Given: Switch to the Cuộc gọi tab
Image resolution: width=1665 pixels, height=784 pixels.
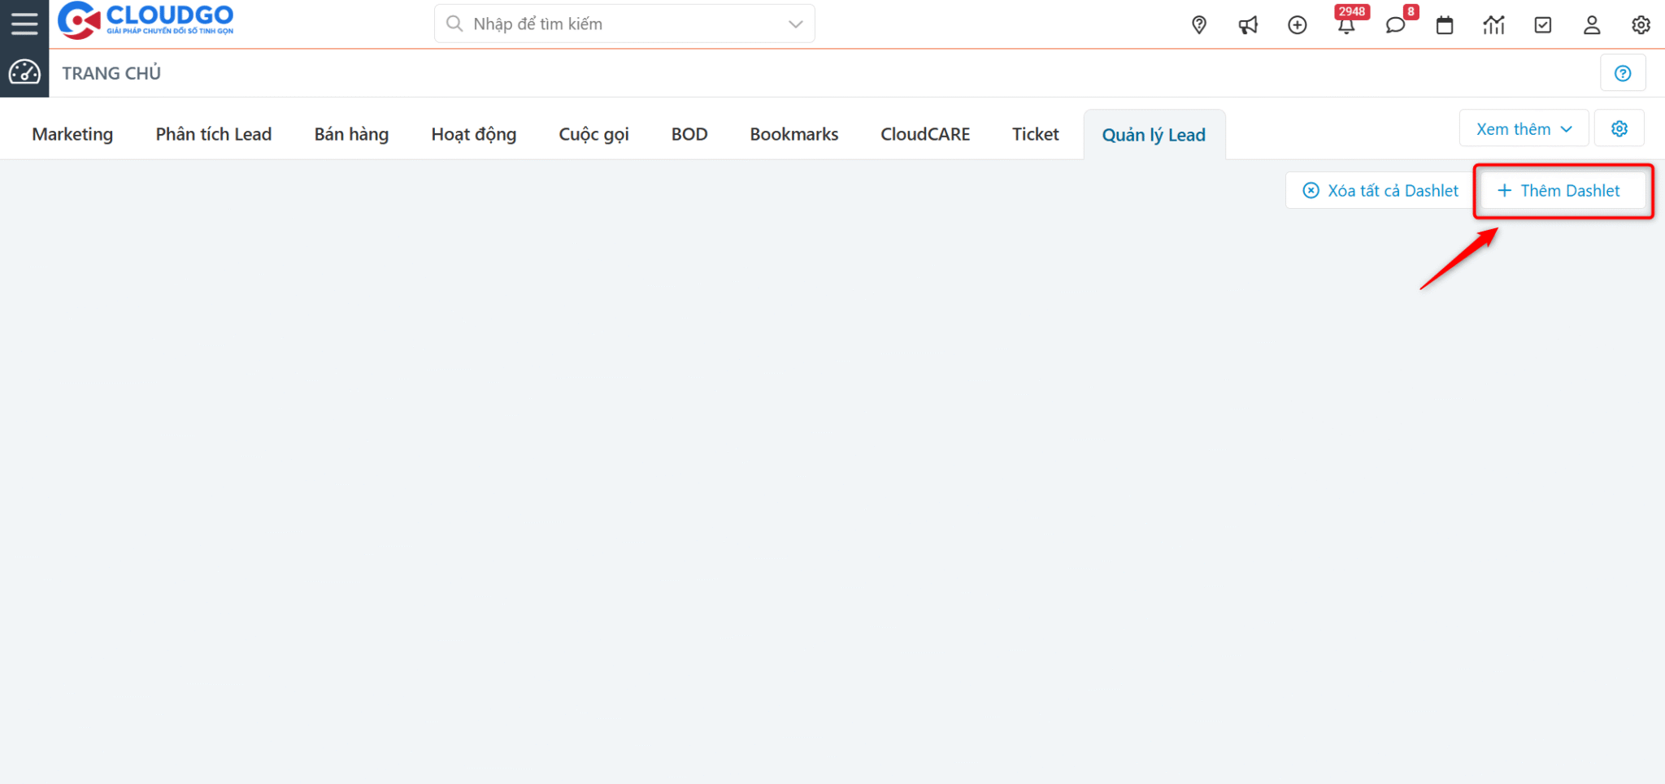Looking at the screenshot, I should pos(593,134).
